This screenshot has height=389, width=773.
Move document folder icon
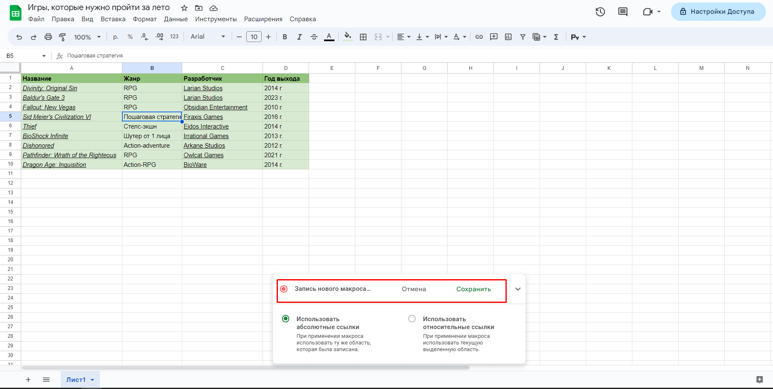coord(199,8)
